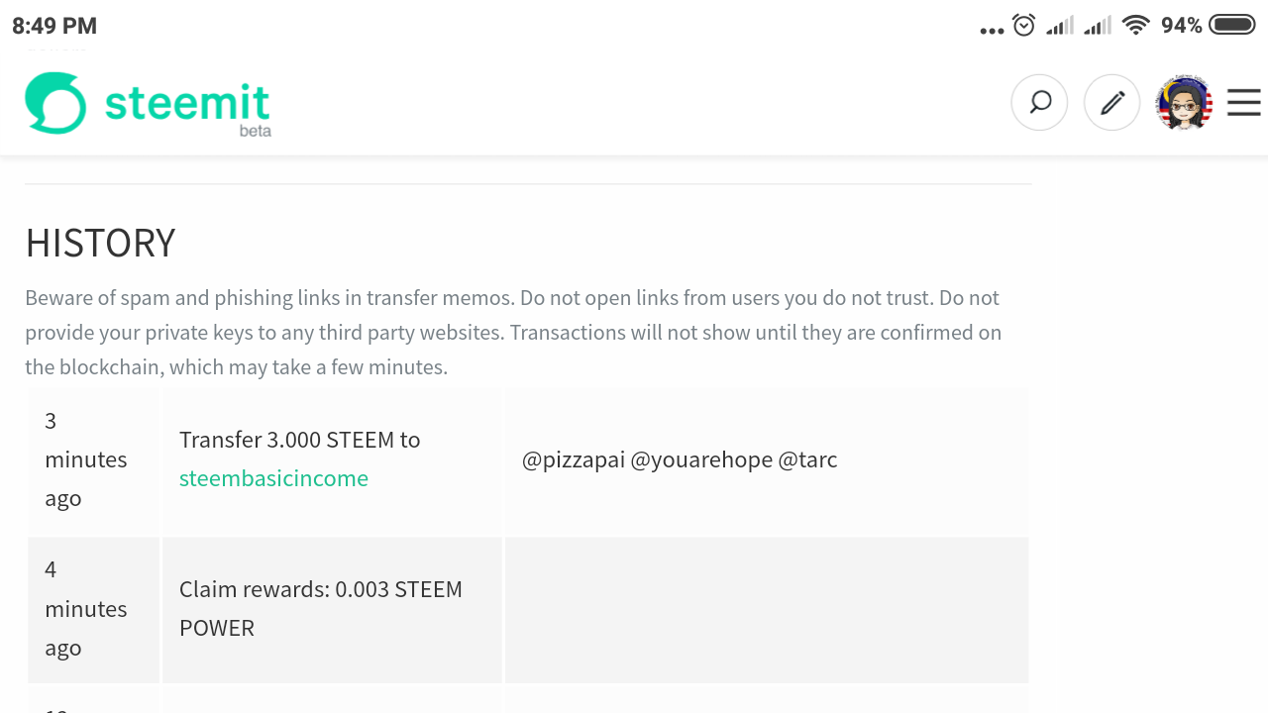Click the Claim rewards 0.003 STEEM POWER entry
The image size is (1268, 713).
320,608
